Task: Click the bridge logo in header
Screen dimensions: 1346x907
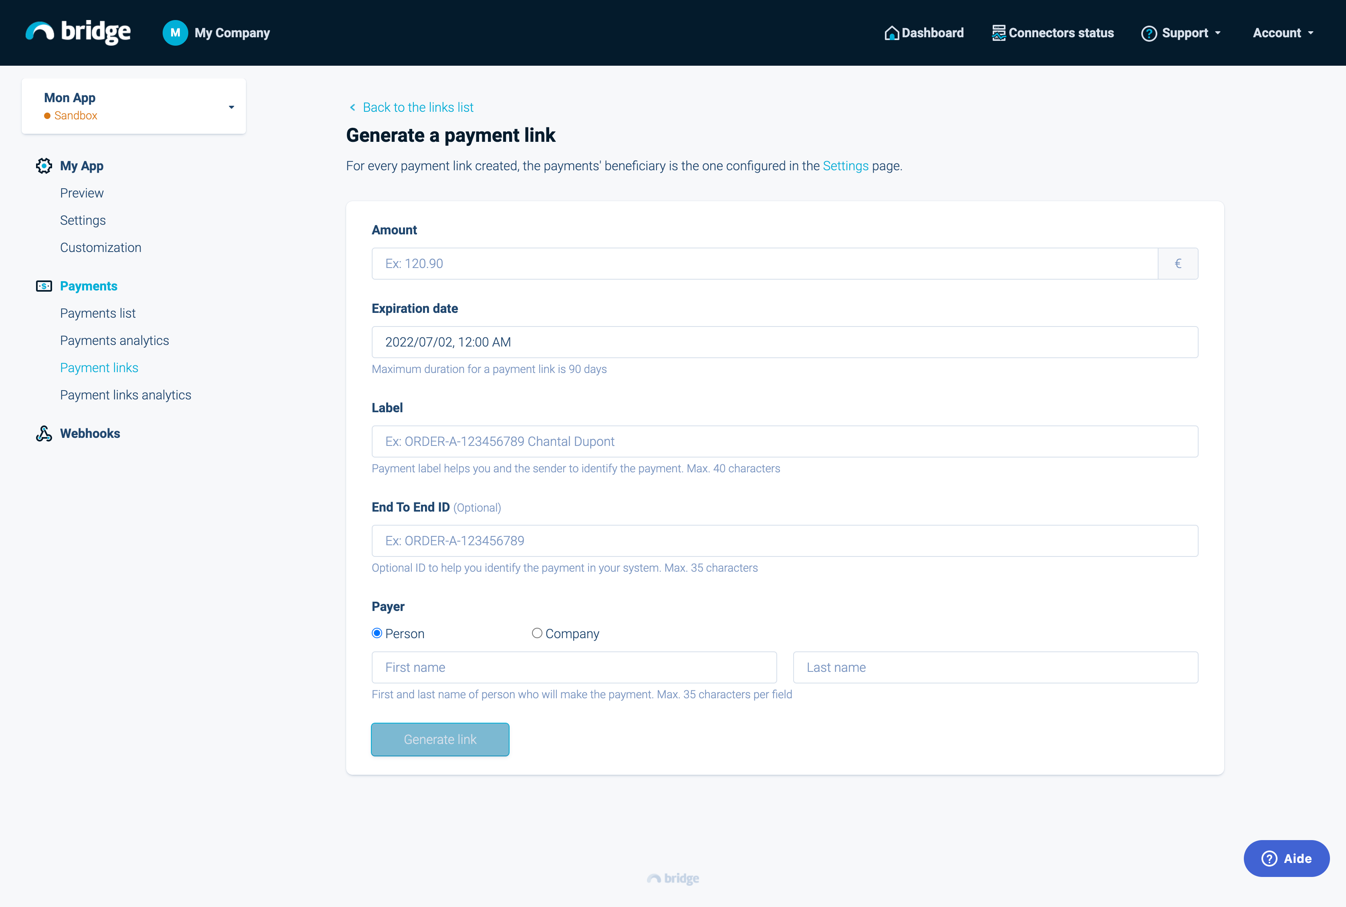Action: 78,32
